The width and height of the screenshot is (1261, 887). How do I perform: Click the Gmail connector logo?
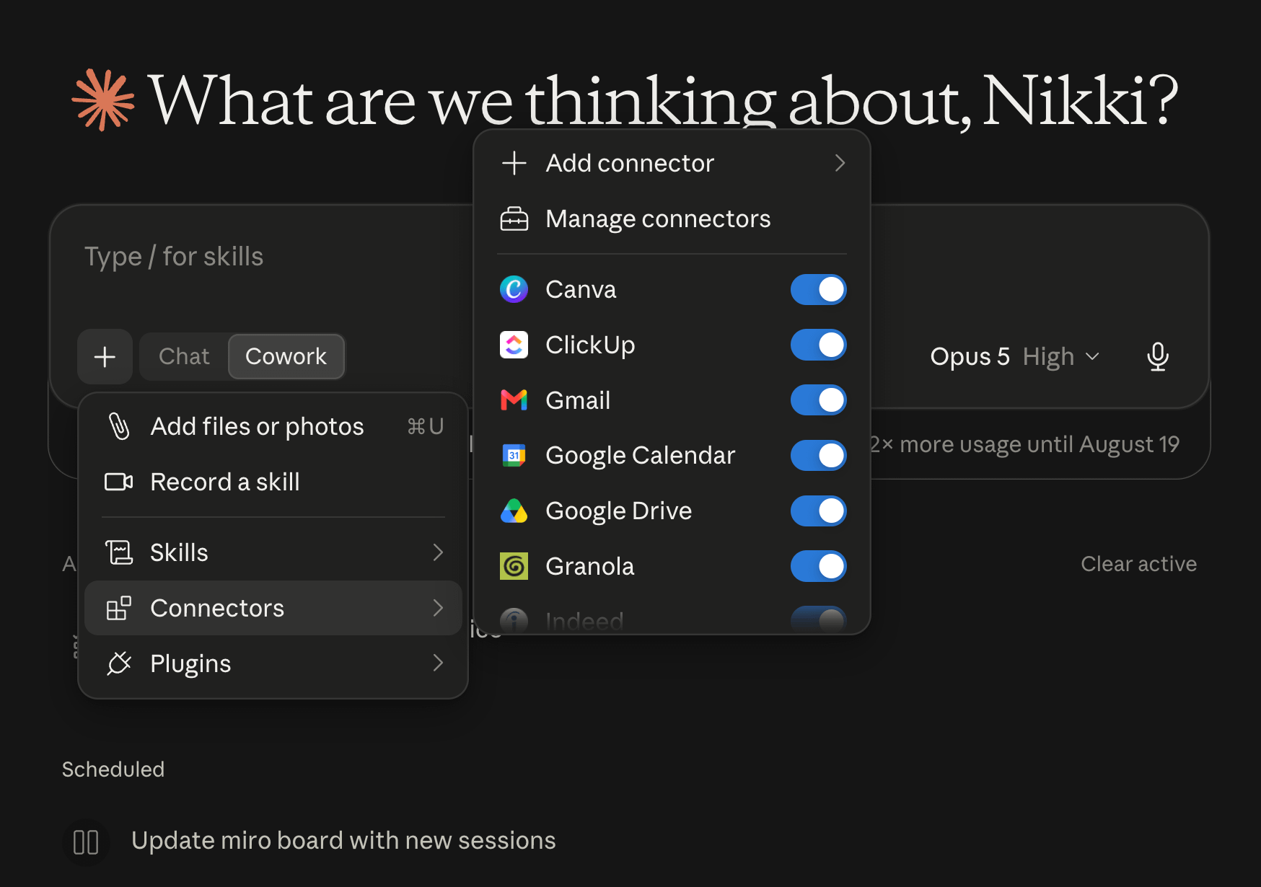point(514,400)
